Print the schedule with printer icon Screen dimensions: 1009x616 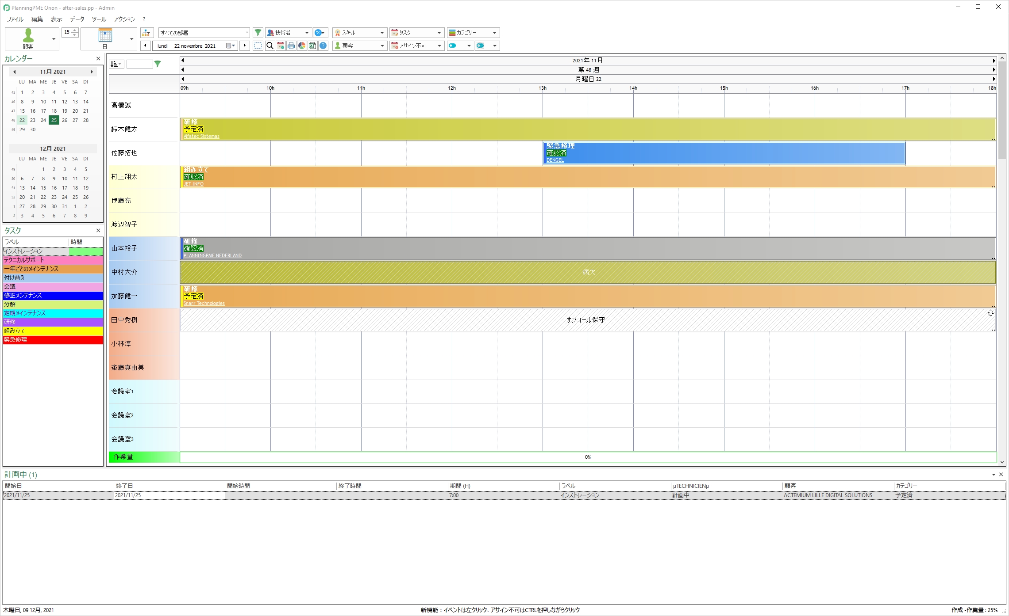(291, 46)
